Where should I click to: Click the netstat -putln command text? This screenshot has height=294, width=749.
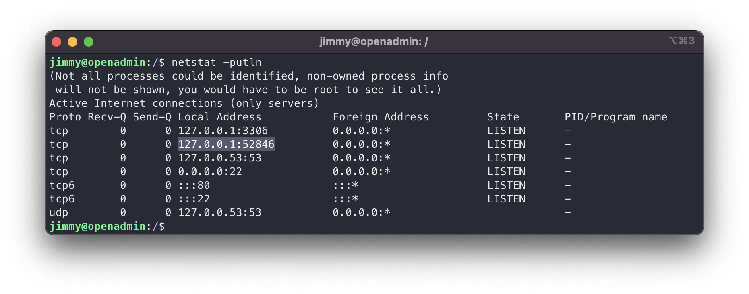(216, 62)
